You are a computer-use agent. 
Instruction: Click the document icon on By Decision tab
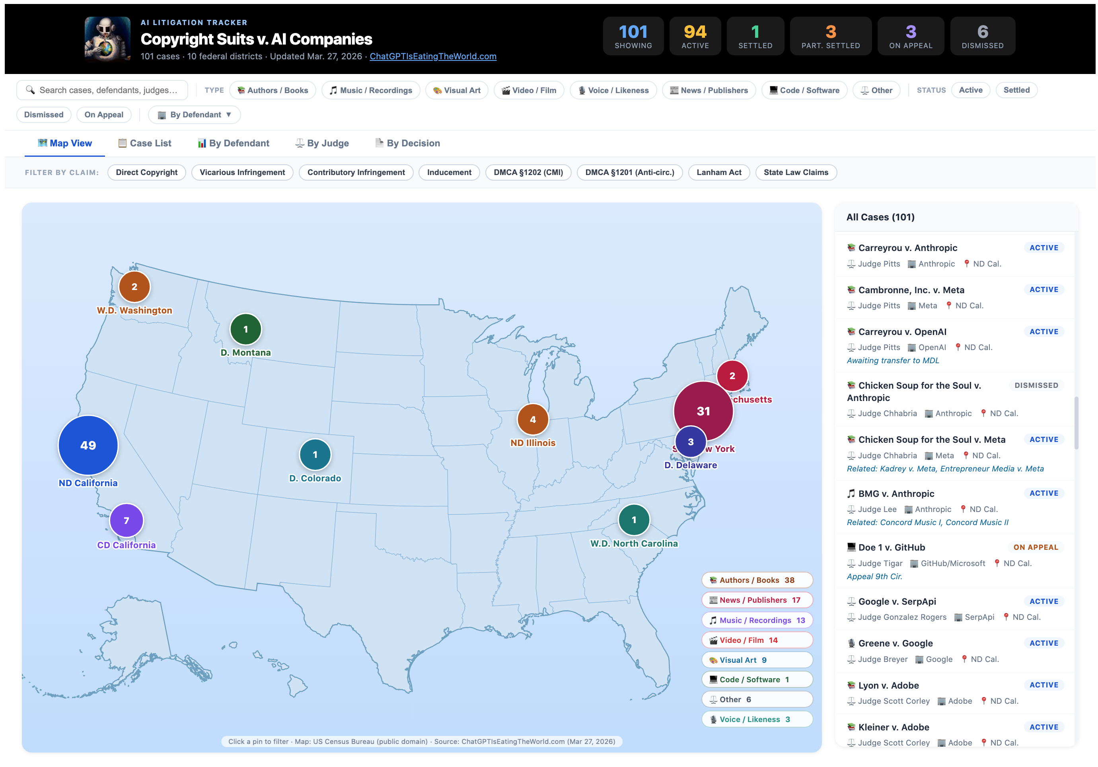pyautogui.click(x=379, y=143)
